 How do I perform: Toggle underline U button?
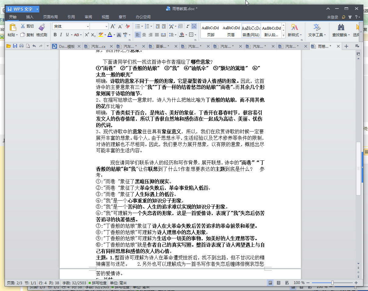pos(67,35)
